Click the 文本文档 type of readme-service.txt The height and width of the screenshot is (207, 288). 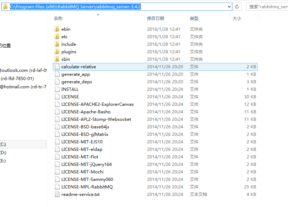point(198,194)
